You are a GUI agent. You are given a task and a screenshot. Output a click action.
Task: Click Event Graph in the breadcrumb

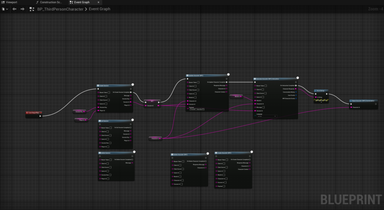pyautogui.click(x=99, y=9)
